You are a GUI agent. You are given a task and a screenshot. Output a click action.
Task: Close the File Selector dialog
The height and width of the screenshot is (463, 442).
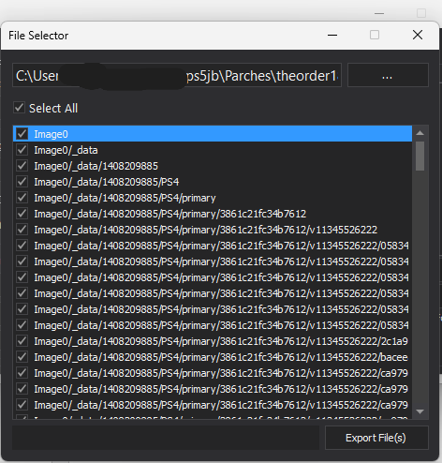pyautogui.click(x=418, y=35)
